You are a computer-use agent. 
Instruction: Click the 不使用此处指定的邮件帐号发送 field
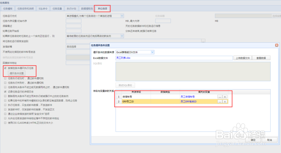pyautogui.click(x=78, y=52)
